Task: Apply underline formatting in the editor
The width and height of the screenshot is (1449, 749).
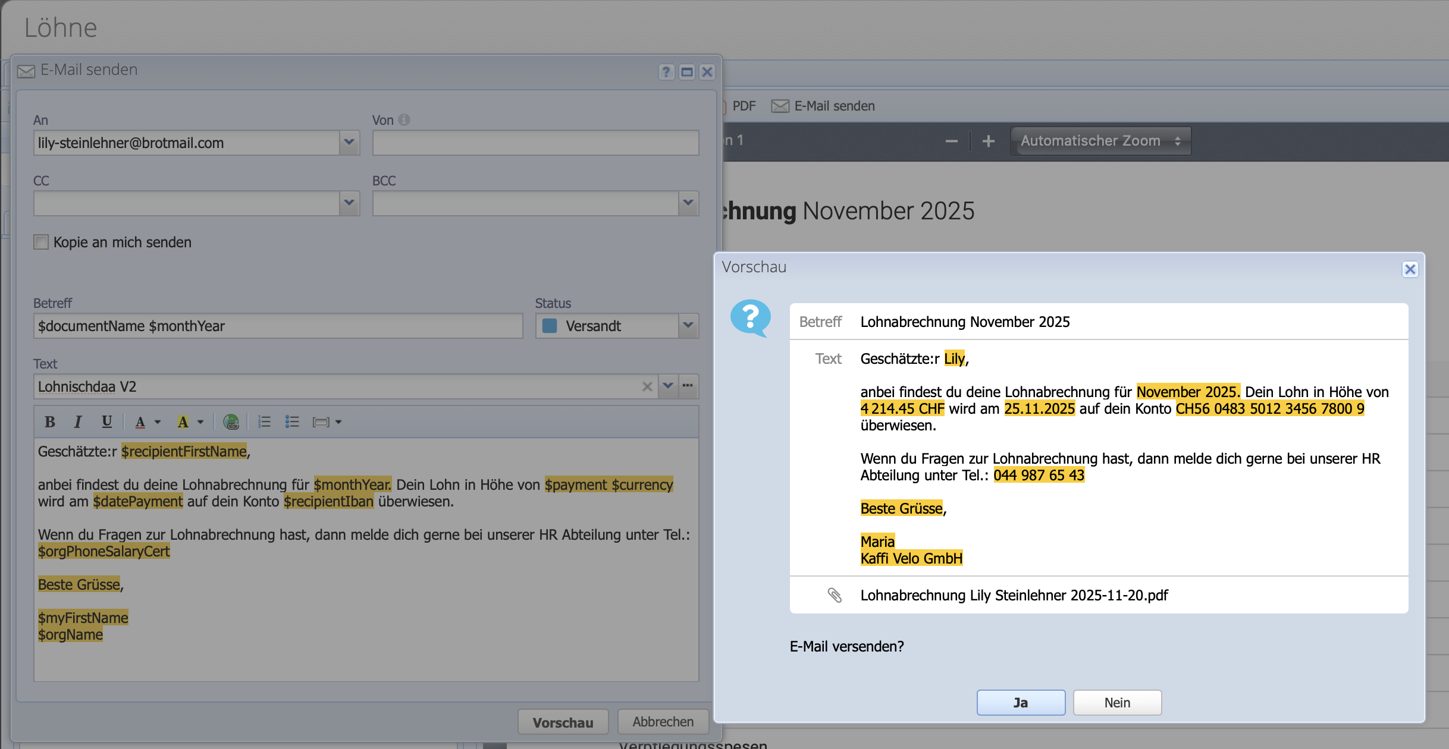Action: pos(106,422)
